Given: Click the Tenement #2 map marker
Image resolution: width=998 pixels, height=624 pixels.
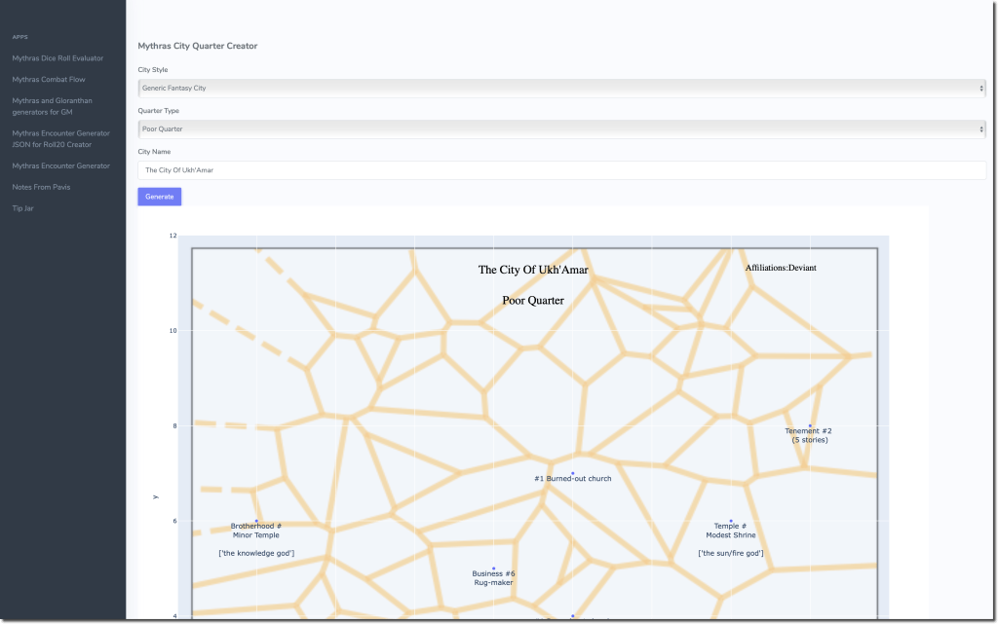Looking at the screenshot, I should 810,425.
